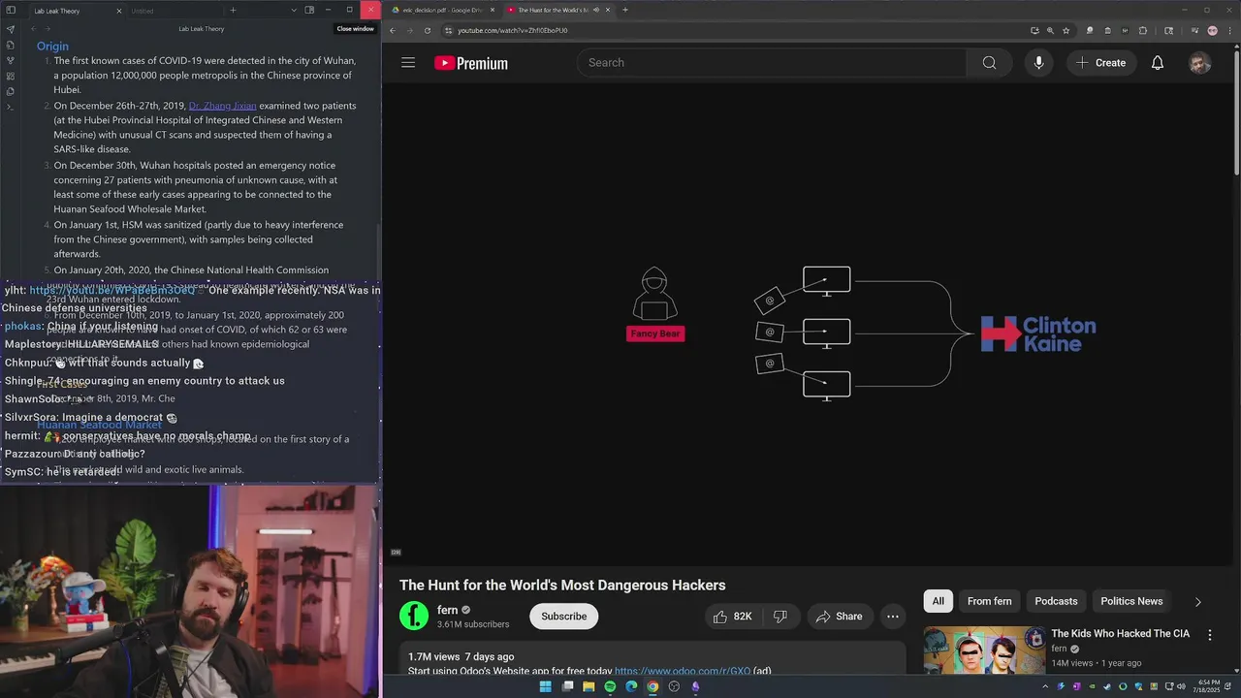1241x698 pixels.
Task: Bookmark this page with star icon
Action: (x=1066, y=30)
